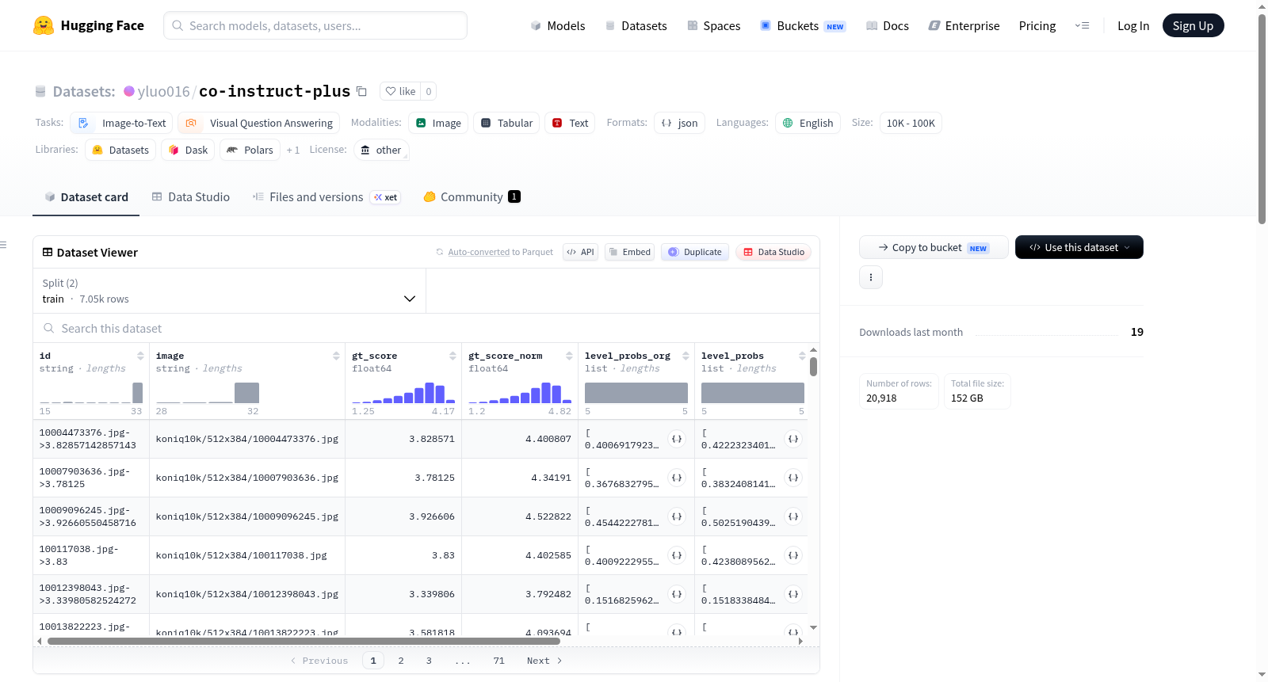The width and height of the screenshot is (1268, 682).
Task: Select the json format tag
Action: click(x=679, y=123)
